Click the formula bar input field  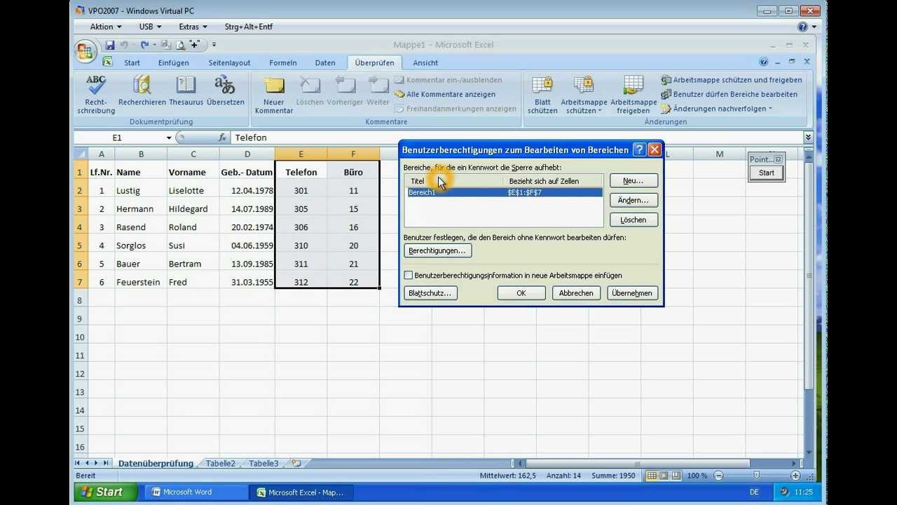(x=517, y=137)
